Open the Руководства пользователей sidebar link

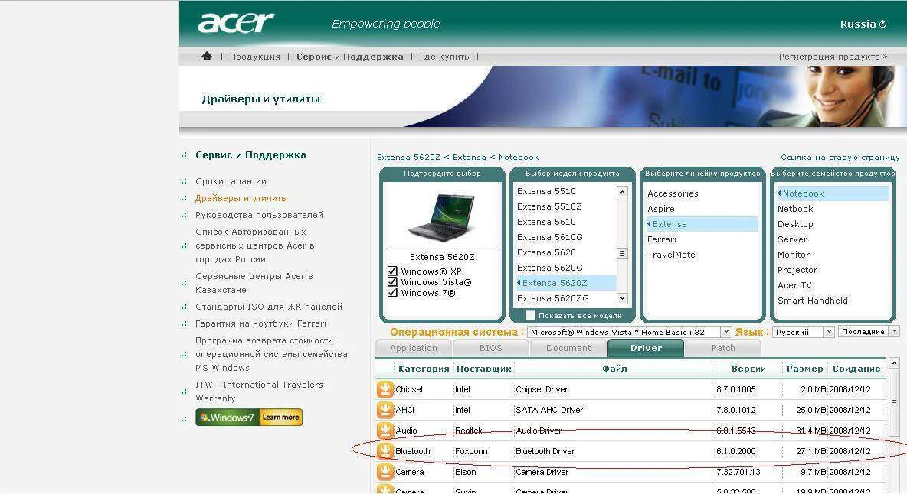pyautogui.click(x=259, y=215)
